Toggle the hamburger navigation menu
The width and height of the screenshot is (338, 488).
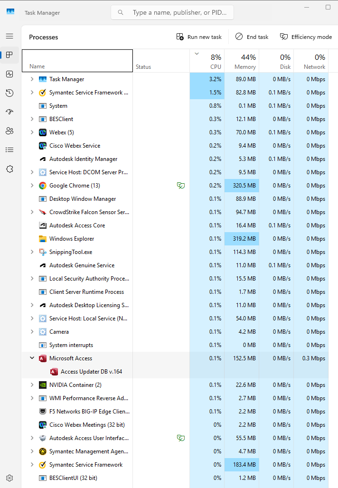point(9,36)
